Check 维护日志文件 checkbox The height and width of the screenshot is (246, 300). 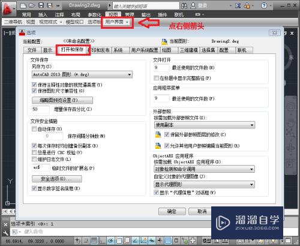point(34,160)
